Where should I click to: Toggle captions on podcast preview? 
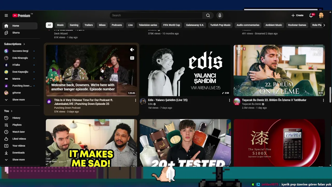coord(132,58)
